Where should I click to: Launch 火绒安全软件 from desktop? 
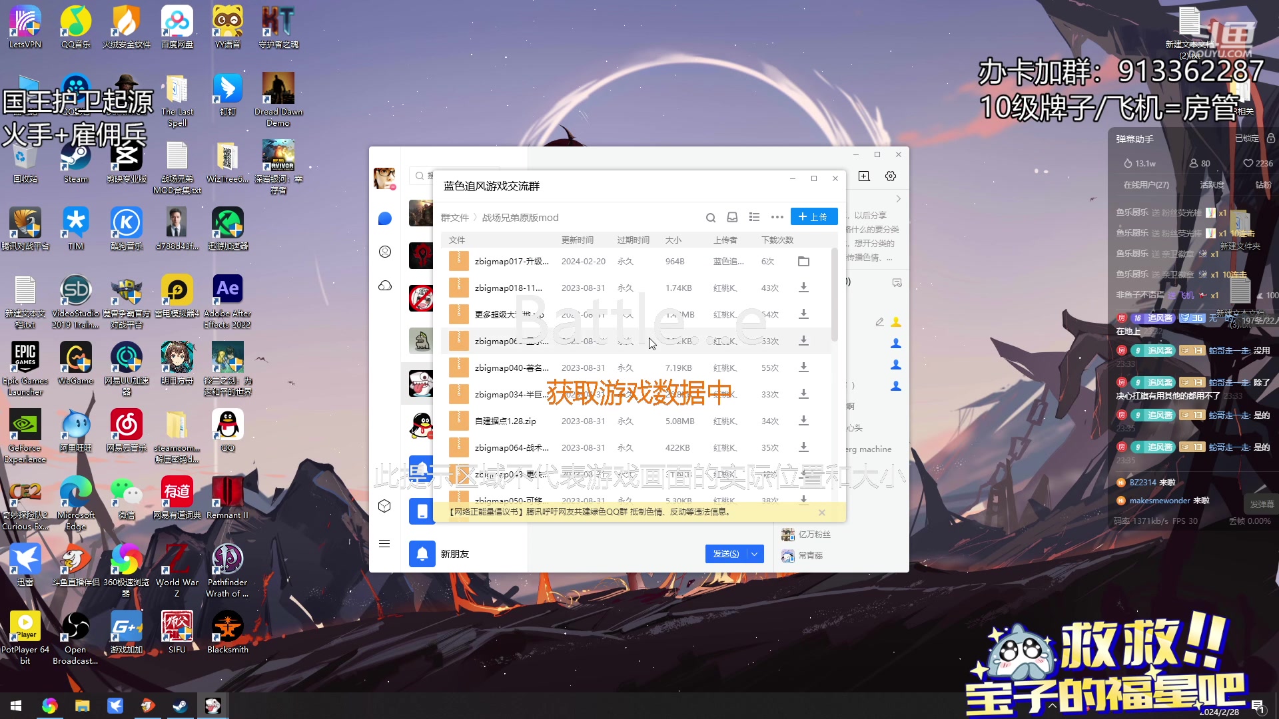(127, 27)
